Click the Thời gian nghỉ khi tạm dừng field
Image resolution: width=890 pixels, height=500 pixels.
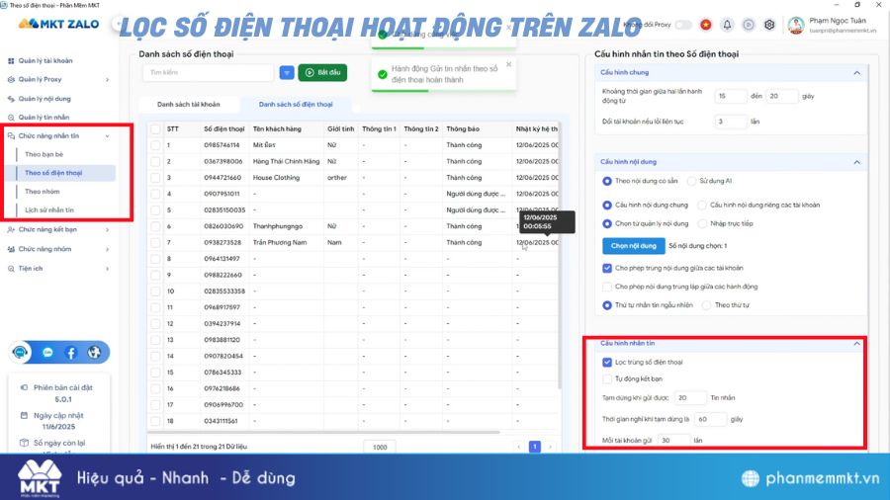pos(710,420)
